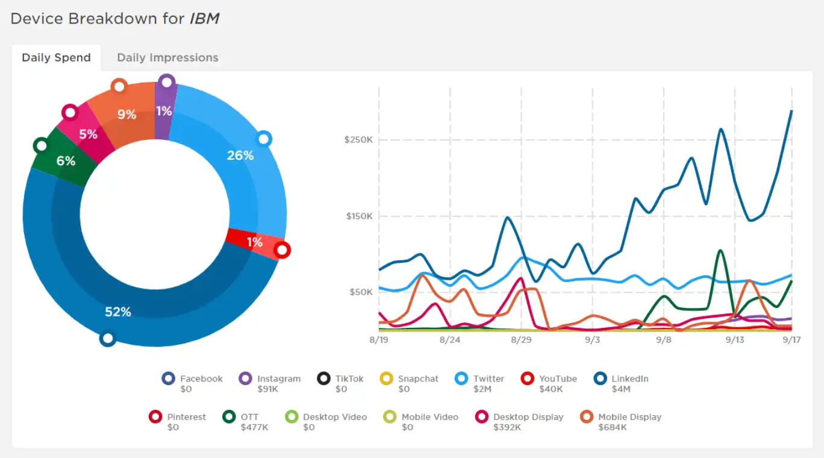824x458 pixels.
Task: Toggle the Instagram legend circle
Action: click(x=246, y=379)
